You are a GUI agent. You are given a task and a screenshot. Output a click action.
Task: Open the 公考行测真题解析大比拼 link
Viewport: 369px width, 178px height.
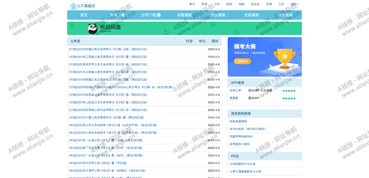click(x=245, y=171)
